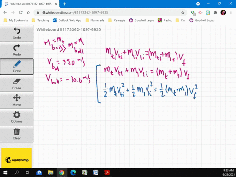Open Task View on taskbar

(28, 173)
